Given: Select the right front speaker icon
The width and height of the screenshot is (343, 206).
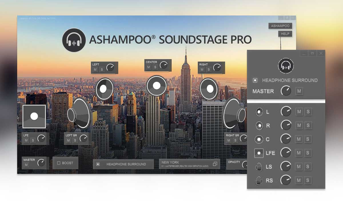Looking at the screenshot, I should click(209, 89).
